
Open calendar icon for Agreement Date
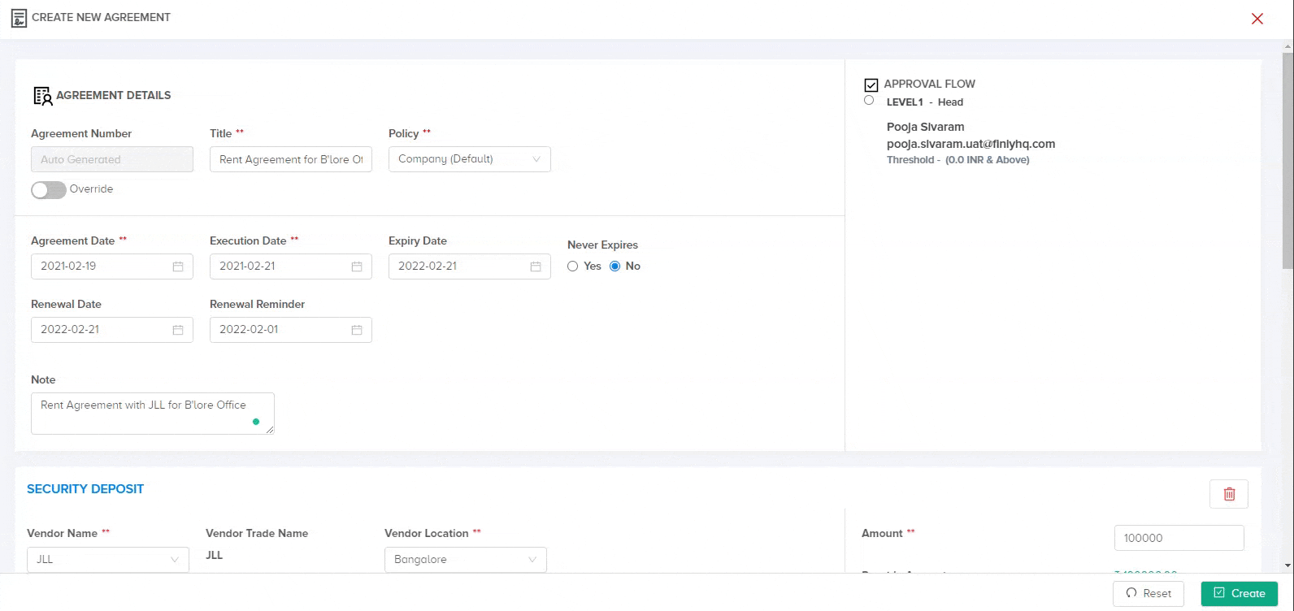coord(178,266)
